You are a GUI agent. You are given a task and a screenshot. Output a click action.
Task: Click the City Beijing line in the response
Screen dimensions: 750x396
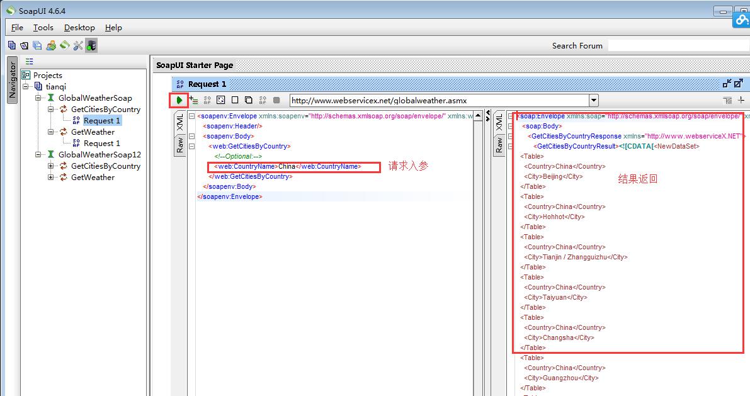point(554,176)
